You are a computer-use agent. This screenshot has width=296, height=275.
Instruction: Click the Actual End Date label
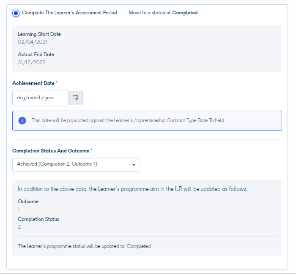(36, 54)
